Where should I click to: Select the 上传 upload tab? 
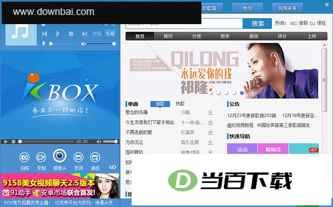point(312,36)
